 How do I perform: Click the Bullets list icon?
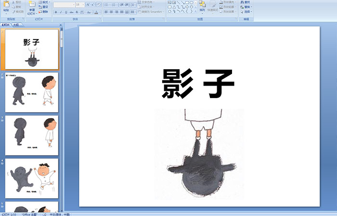tap(107, 4)
